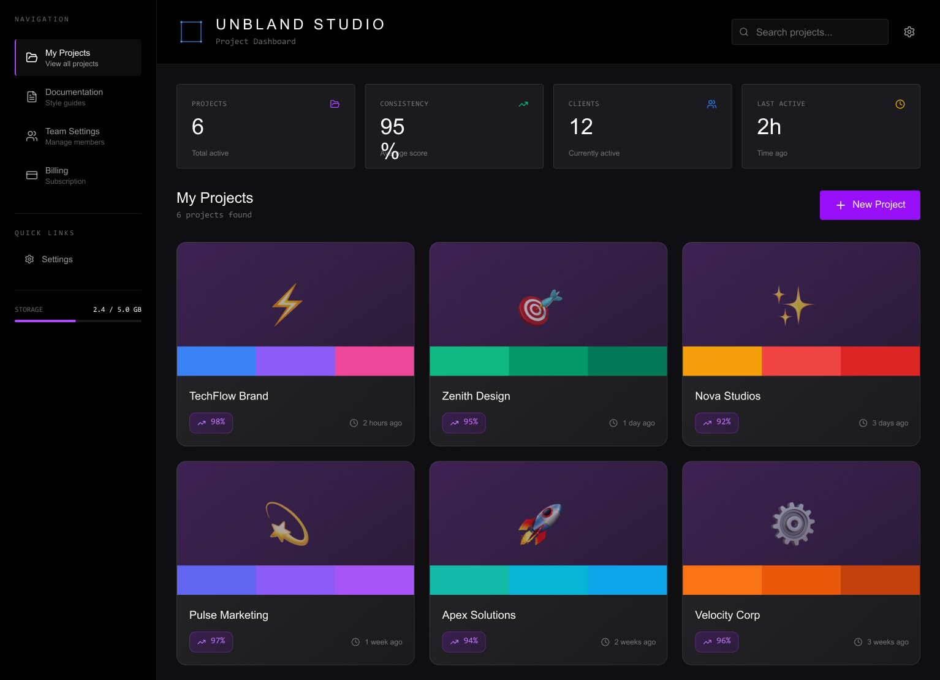
Task: Click the clock icon next to 3 days ago
Action: 863,423
